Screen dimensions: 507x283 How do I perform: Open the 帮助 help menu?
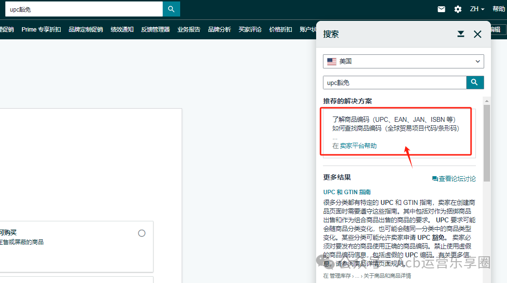point(499,9)
